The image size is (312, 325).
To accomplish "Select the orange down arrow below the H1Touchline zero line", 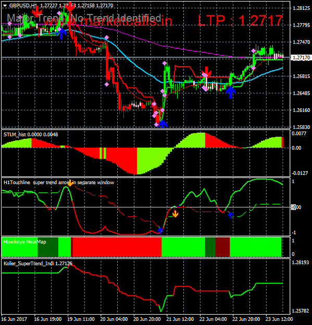I will 175,214.
